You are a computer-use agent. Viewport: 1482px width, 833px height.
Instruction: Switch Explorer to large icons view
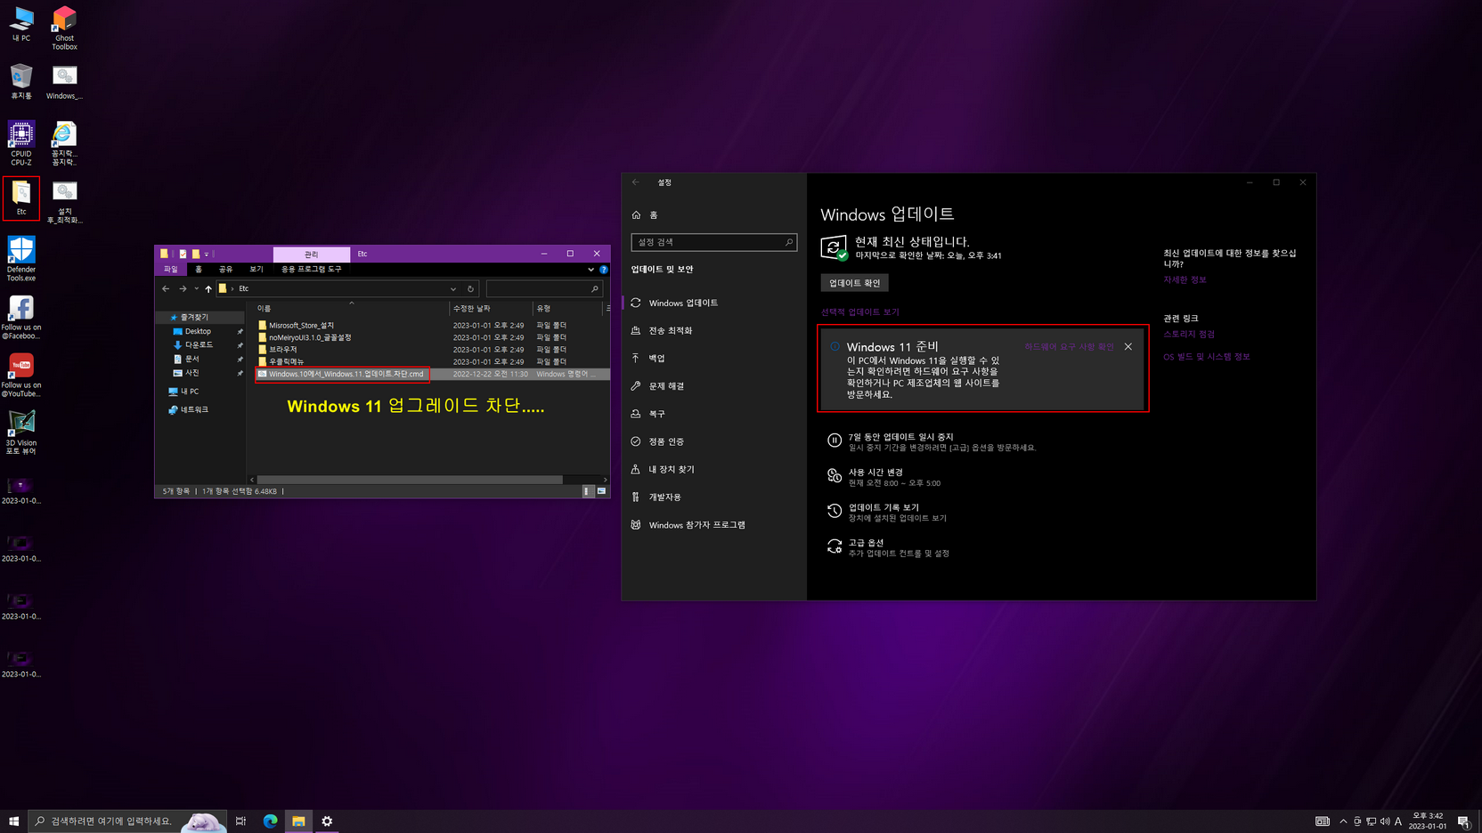(x=602, y=491)
